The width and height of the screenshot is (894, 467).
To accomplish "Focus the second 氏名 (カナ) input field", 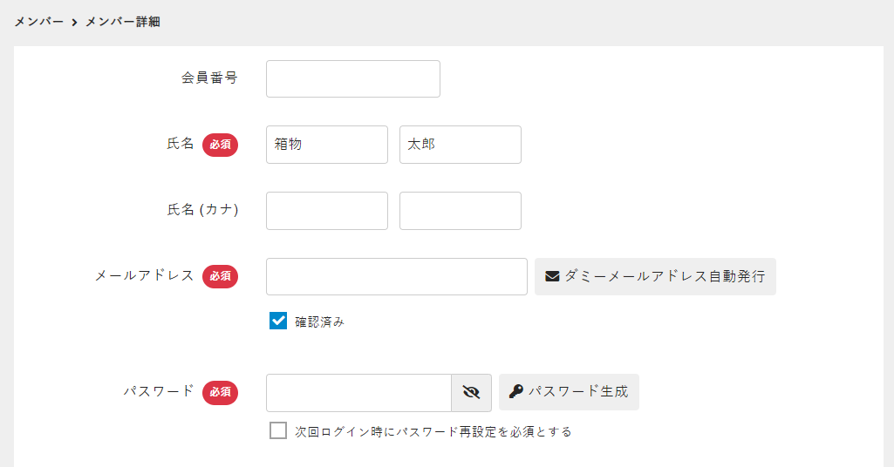I will point(460,211).
